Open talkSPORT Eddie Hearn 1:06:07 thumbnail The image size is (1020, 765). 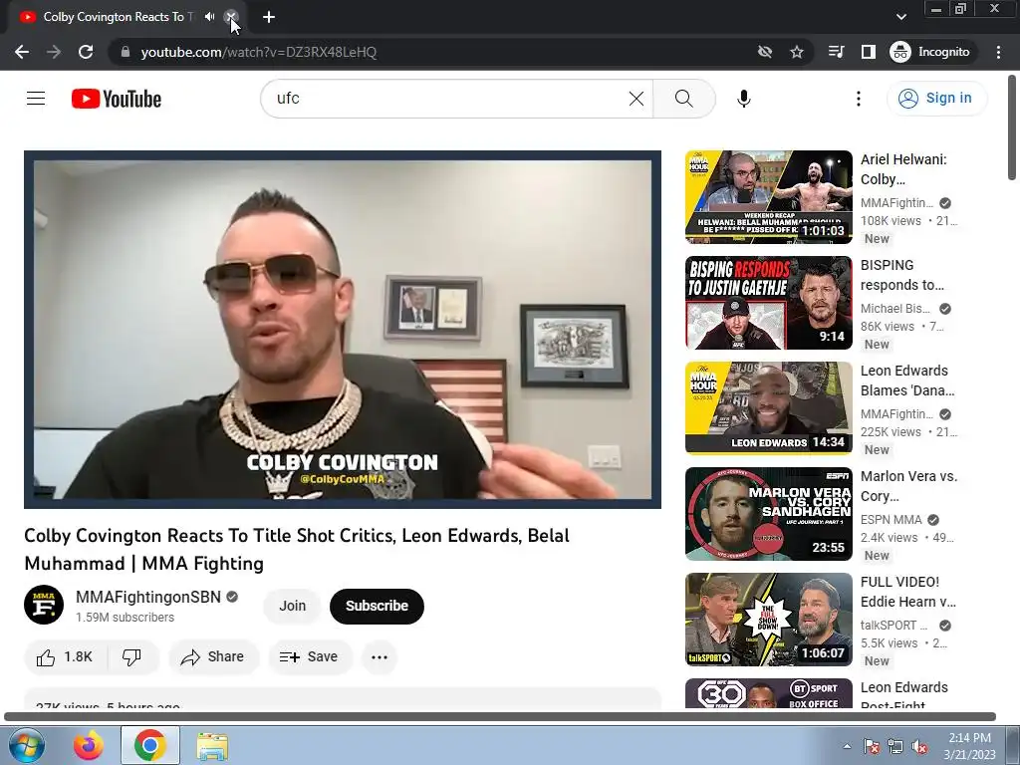click(x=768, y=620)
